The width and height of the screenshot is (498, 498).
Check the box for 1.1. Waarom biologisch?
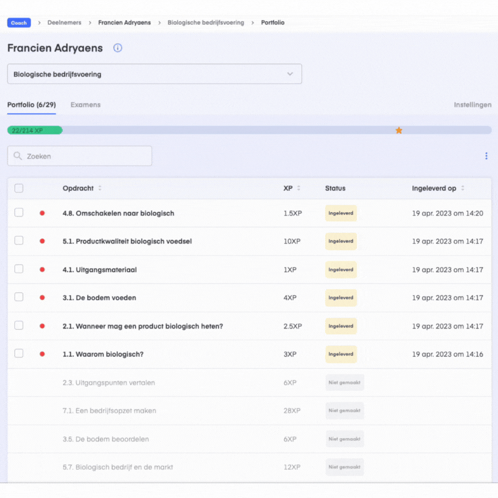19,353
